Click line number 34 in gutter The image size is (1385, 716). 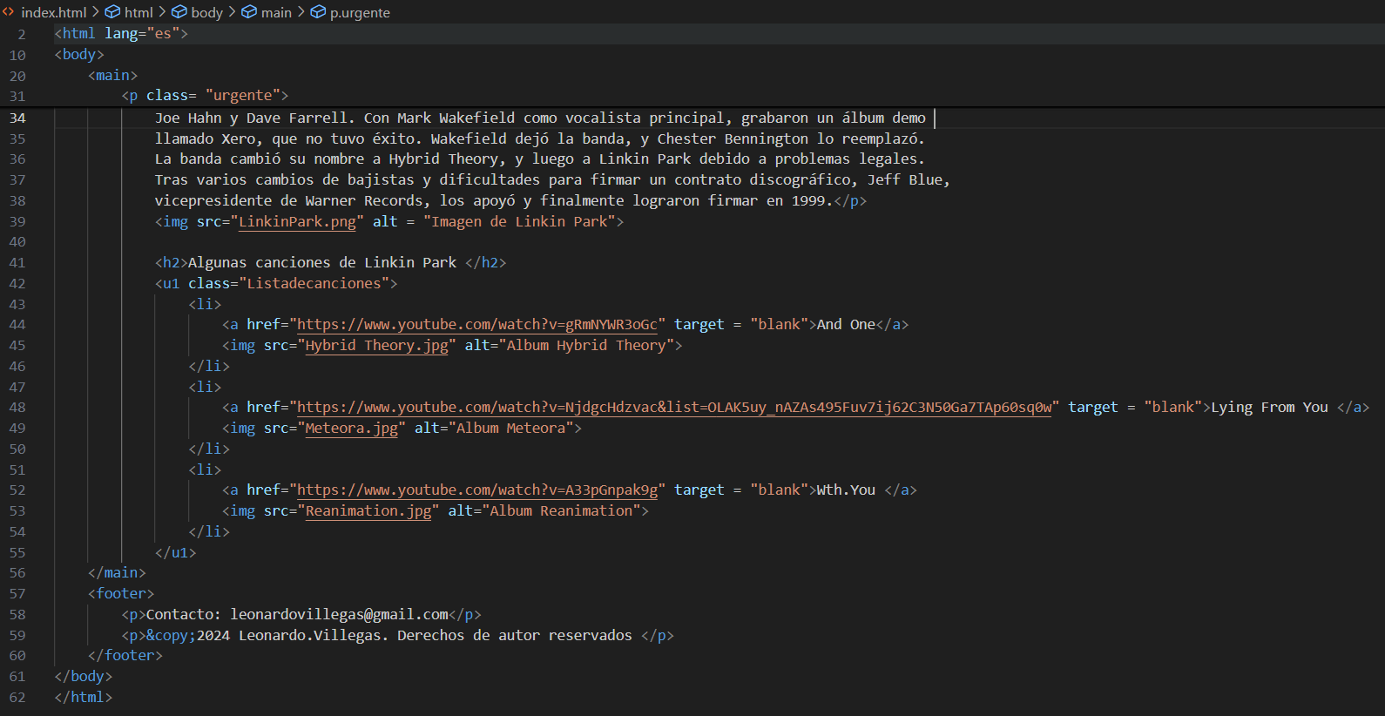[17, 118]
